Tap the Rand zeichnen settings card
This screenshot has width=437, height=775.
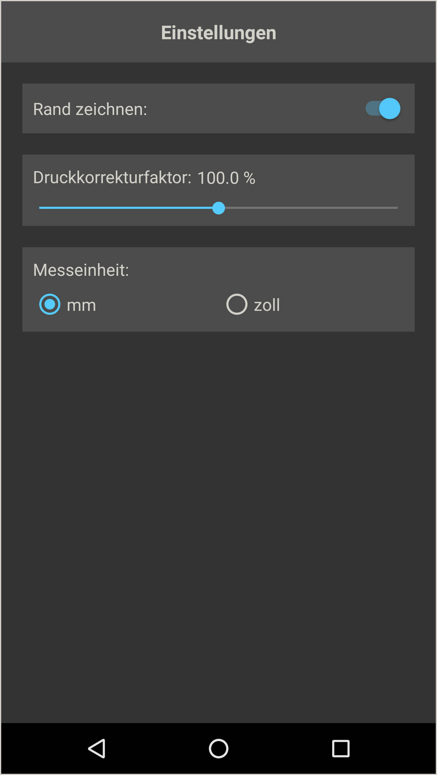click(x=218, y=109)
